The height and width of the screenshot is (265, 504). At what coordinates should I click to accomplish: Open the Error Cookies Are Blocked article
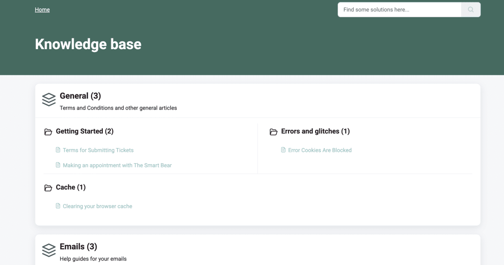click(x=320, y=150)
